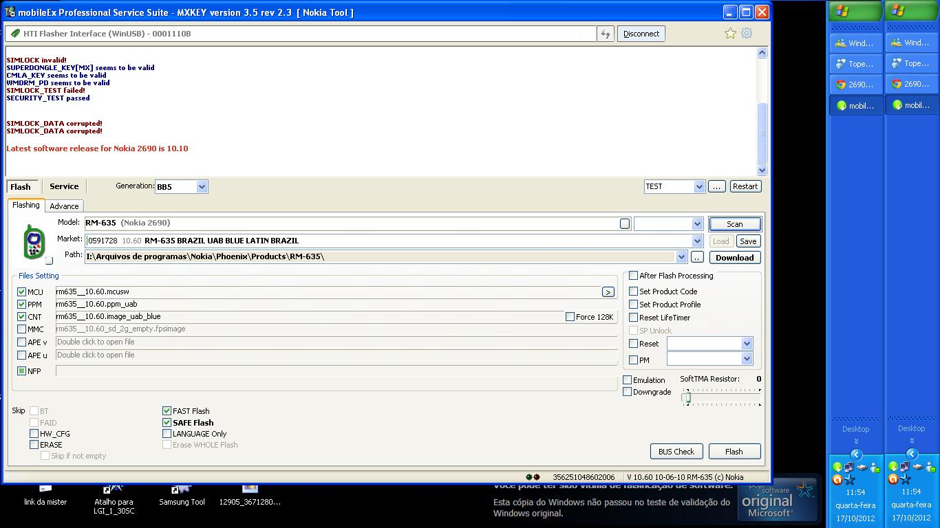Enable After Flash Processing
This screenshot has height=528, width=940.
633,276
